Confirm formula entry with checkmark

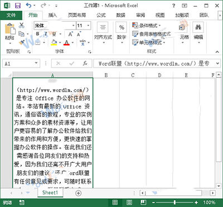71,64
